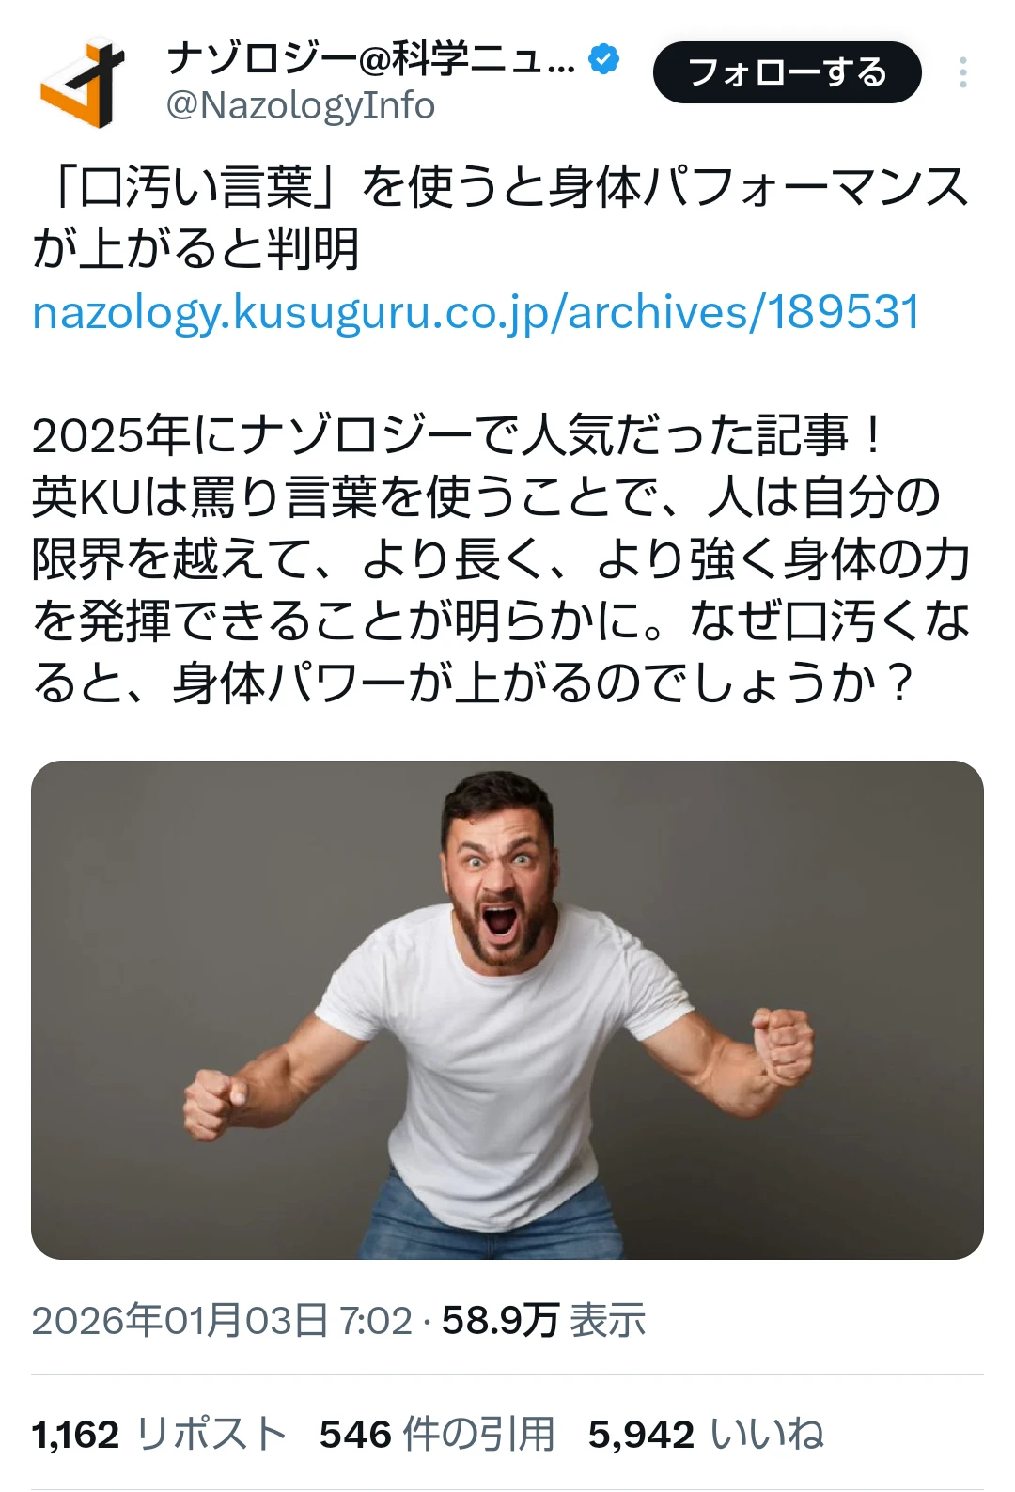
Task: Click the が上がると判明 headline line
Action: coord(196,249)
